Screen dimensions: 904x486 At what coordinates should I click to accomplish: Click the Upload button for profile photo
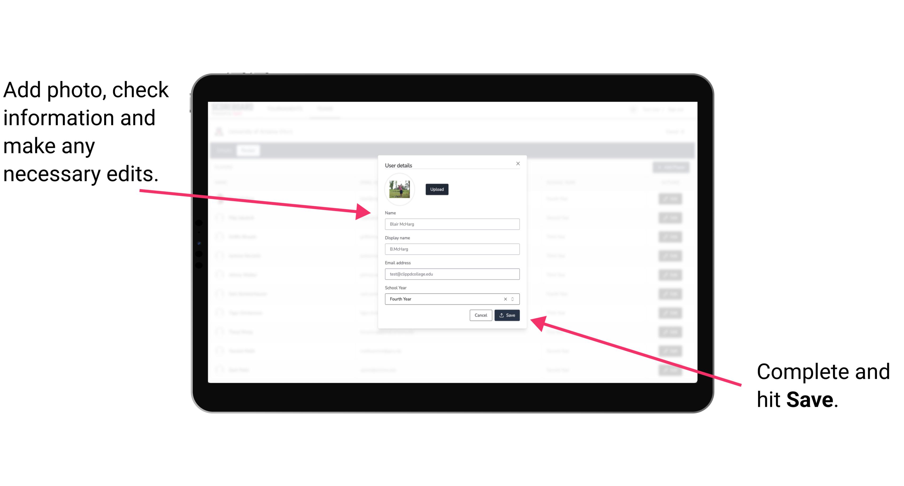click(436, 190)
